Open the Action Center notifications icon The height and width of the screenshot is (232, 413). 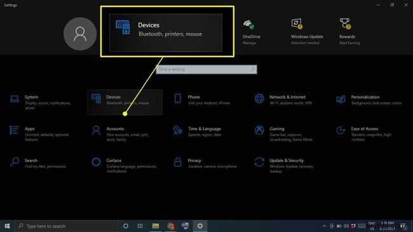(x=403, y=226)
